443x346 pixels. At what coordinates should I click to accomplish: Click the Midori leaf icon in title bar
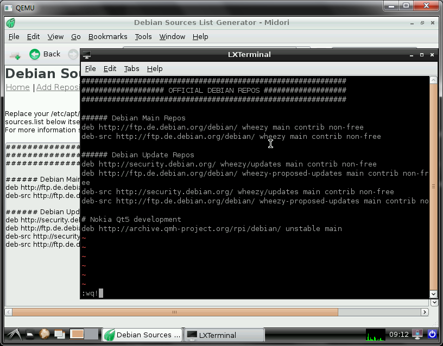point(11,23)
